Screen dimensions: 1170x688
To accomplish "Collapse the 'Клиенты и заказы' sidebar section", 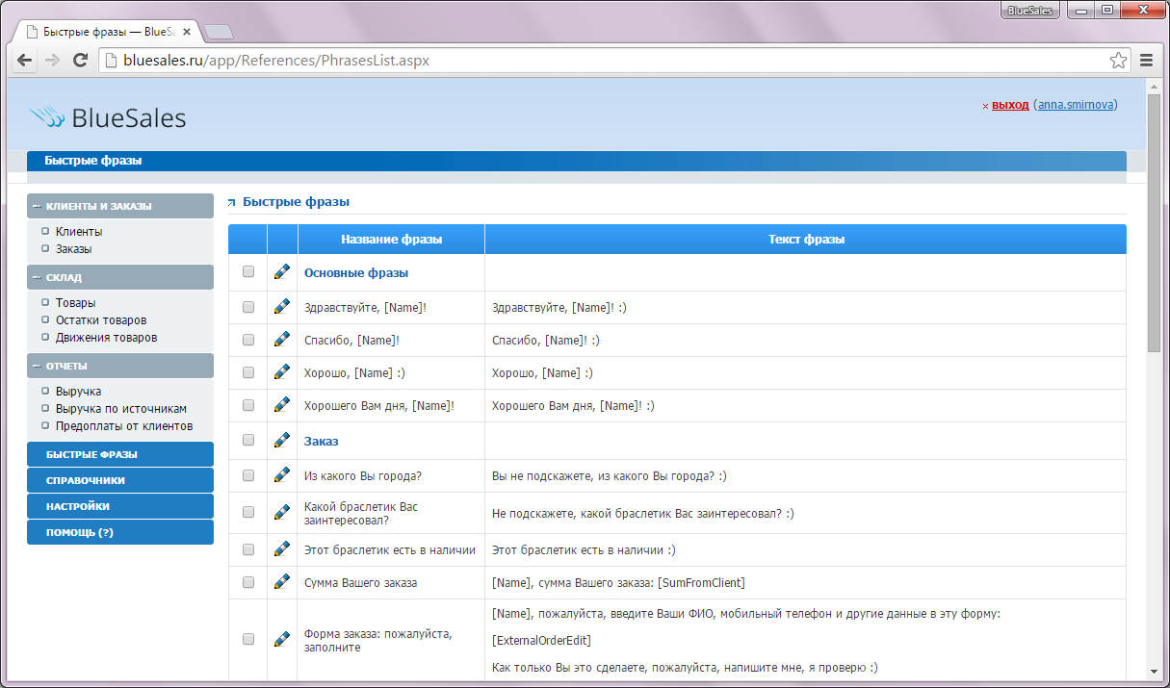I will click(37, 206).
